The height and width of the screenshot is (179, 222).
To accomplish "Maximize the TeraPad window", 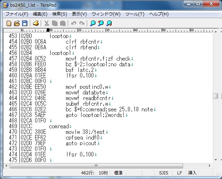I will coord(198,4).
